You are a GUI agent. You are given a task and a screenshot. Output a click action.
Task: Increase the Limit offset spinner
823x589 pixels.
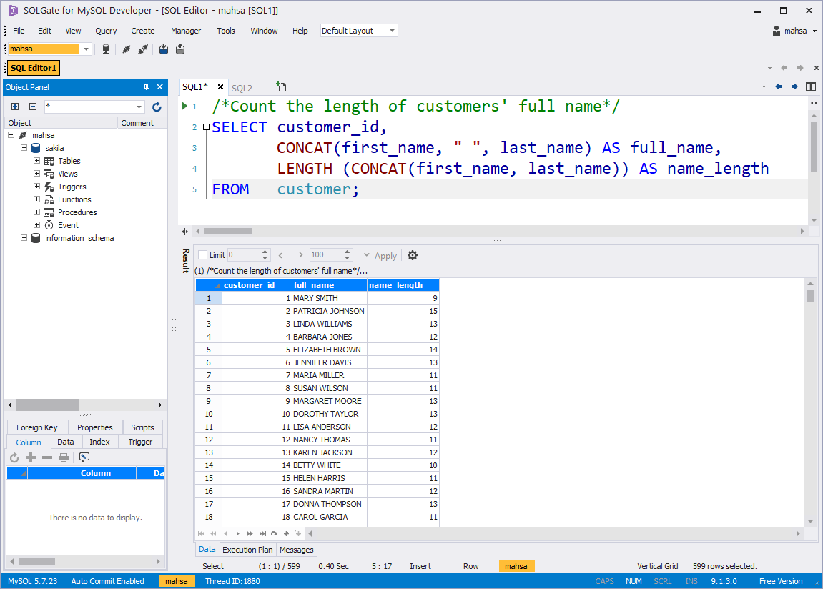tap(265, 252)
